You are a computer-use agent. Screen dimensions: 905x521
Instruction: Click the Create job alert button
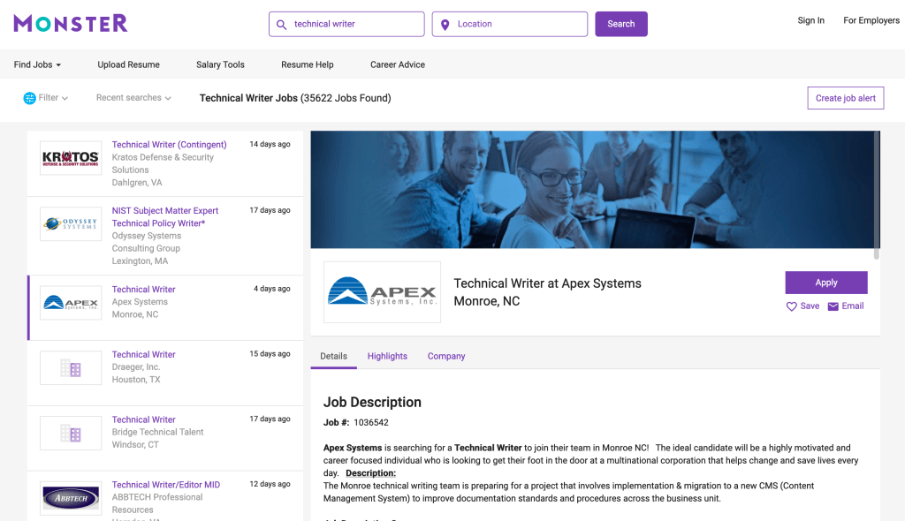coord(845,98)
